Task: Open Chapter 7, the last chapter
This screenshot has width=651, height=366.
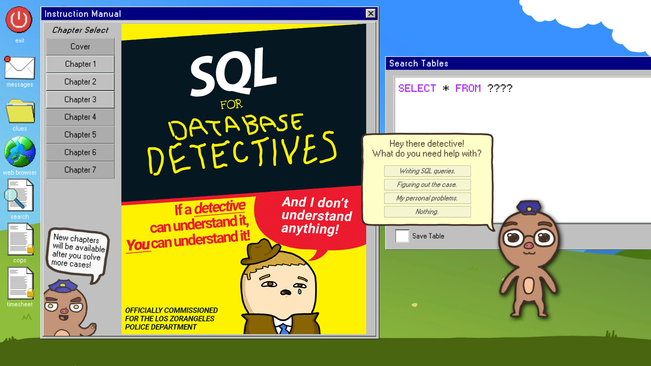Action: click(80, 170)
